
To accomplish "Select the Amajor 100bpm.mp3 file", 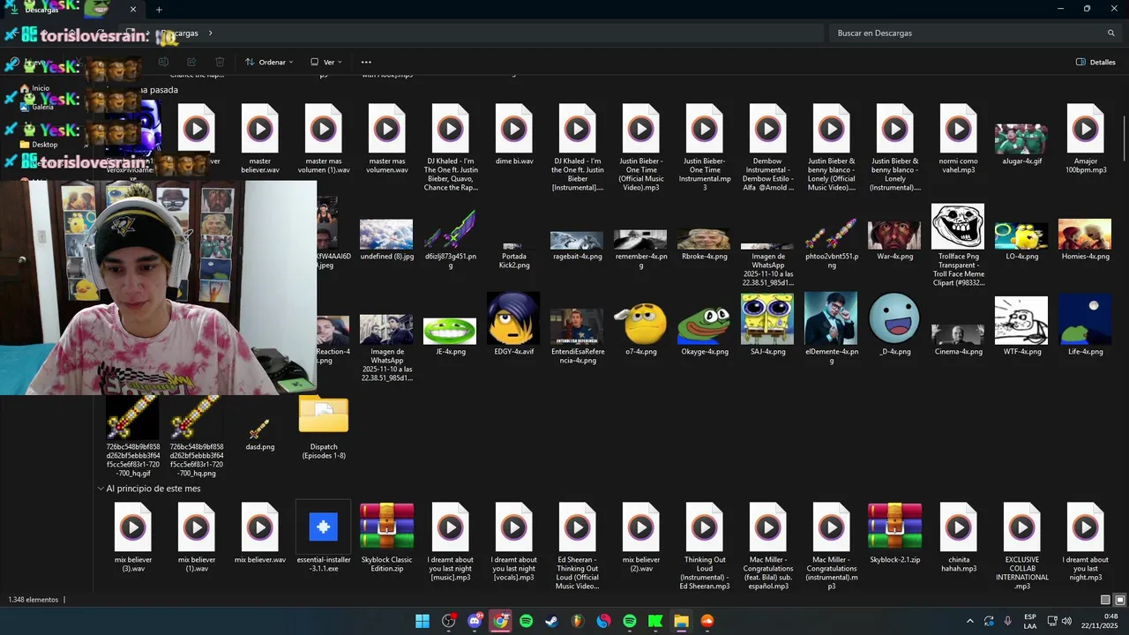I will click(1085, 138).
